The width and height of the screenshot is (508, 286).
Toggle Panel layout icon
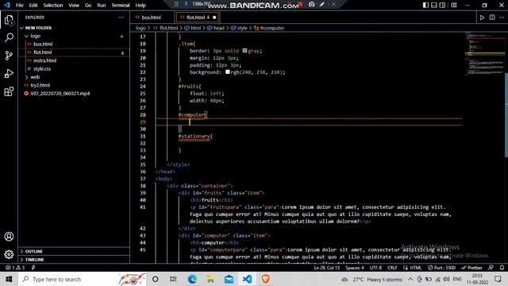click(434, 6)
